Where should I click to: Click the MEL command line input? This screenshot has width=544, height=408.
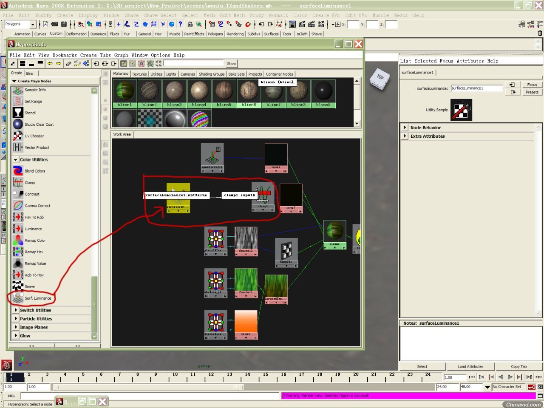(x=150, y=396)
